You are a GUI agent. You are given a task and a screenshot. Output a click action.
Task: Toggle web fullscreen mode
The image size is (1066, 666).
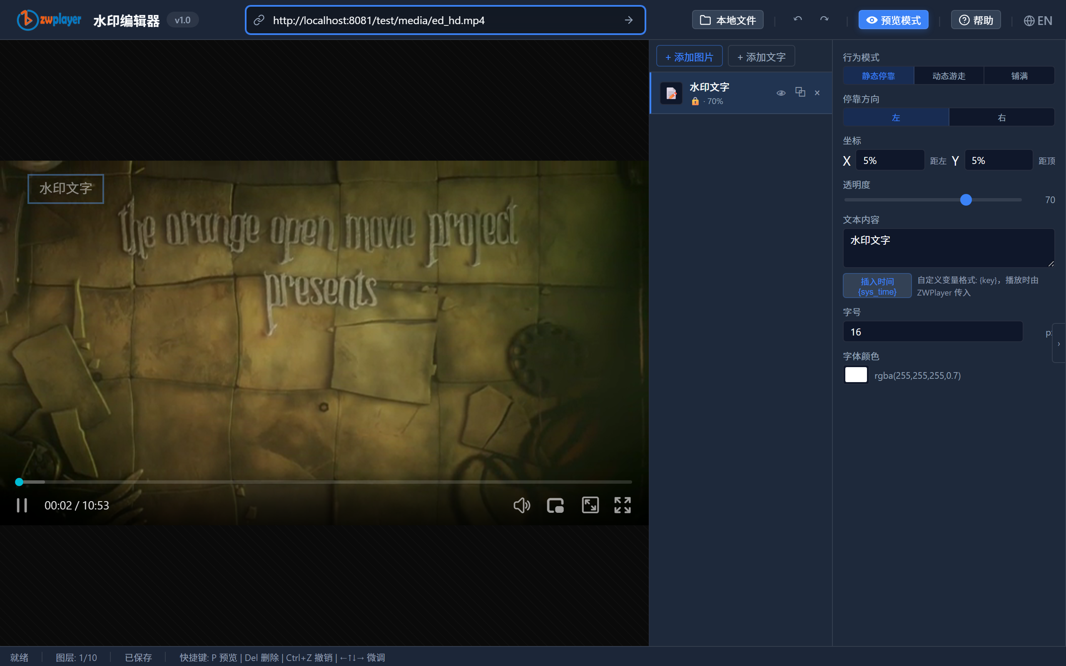[590, 505]
